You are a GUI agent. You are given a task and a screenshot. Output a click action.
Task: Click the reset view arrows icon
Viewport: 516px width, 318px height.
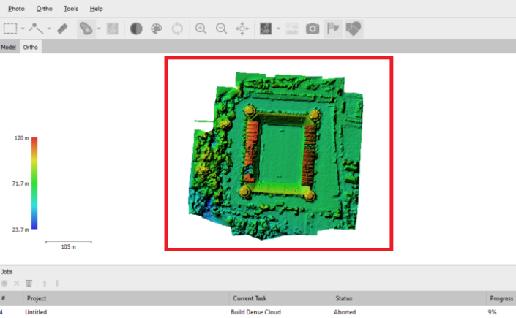pyautogui.click(x=242, y=29)
